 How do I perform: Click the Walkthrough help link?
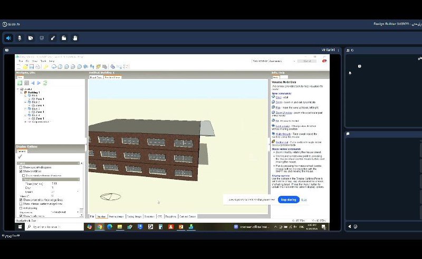click(283, 134)
